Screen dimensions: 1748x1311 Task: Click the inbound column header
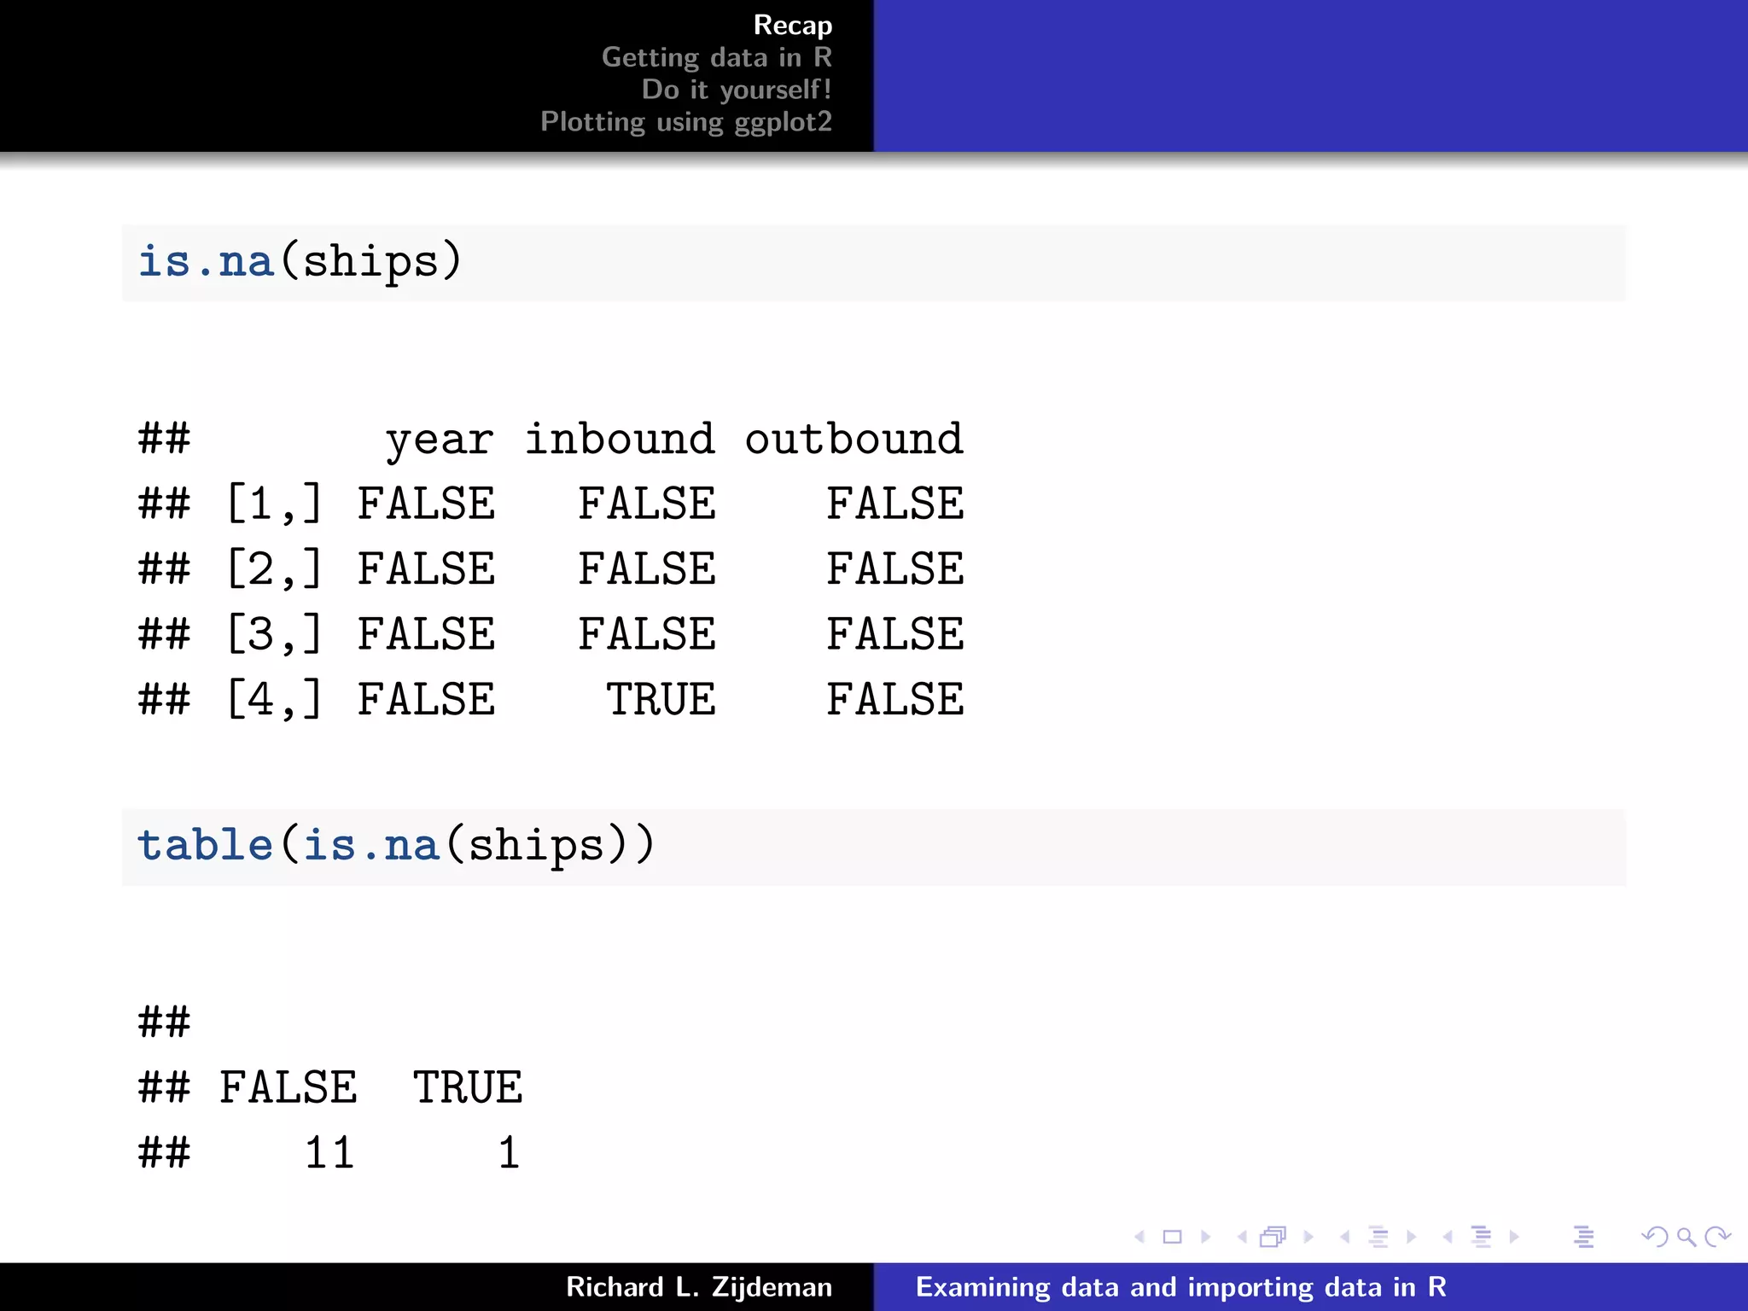620,439
